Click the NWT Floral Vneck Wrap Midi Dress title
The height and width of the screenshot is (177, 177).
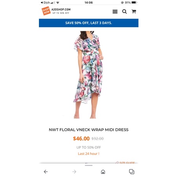click(88, 130)
